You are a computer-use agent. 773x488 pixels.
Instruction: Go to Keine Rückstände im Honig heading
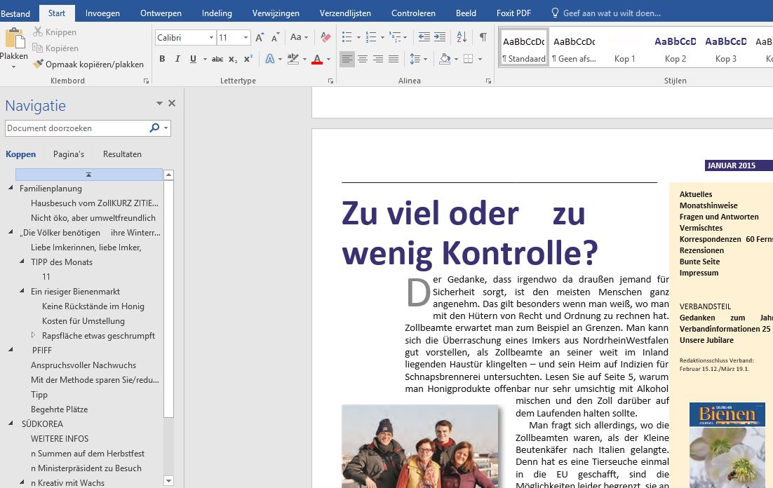click(93, 306)
